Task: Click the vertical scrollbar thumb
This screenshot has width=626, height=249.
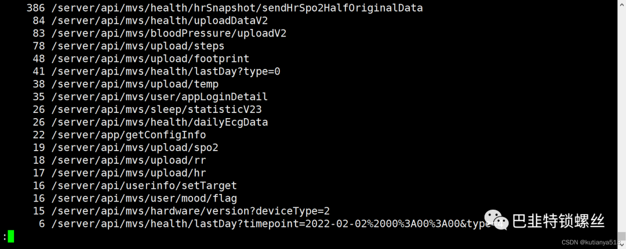Action: tap(621, 236)
